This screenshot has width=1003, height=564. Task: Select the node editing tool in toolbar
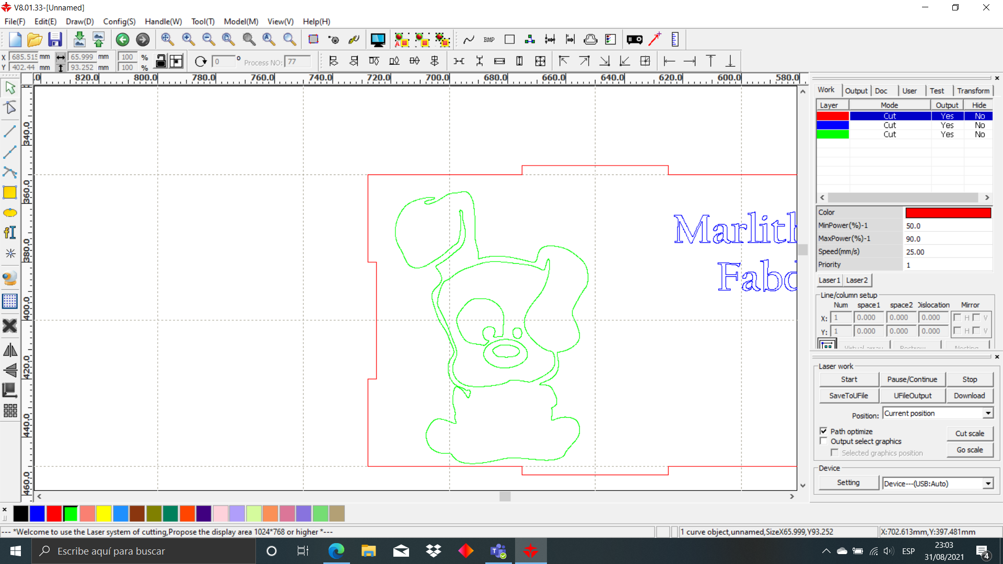click(x=10, y=107)
